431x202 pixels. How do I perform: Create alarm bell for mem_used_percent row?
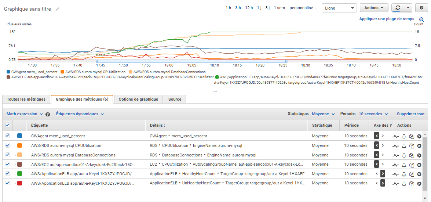click(404, 136)
